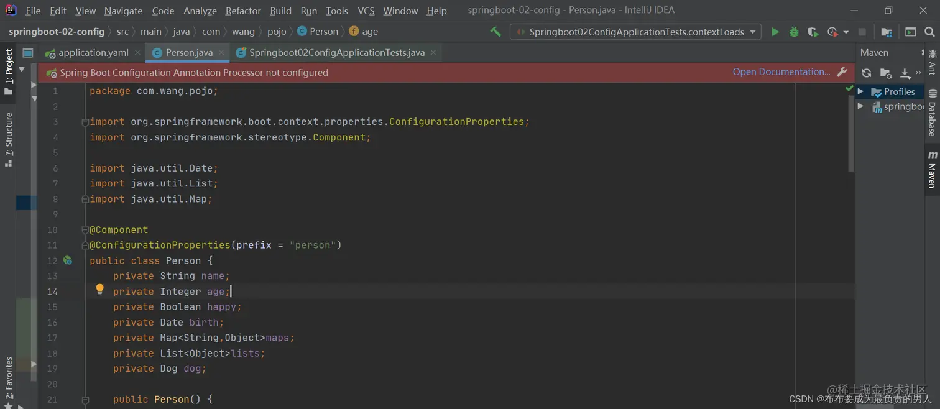The image size is (940, 409).
Task: Open the 1: Project tool window tab
Action: (8, 71)
